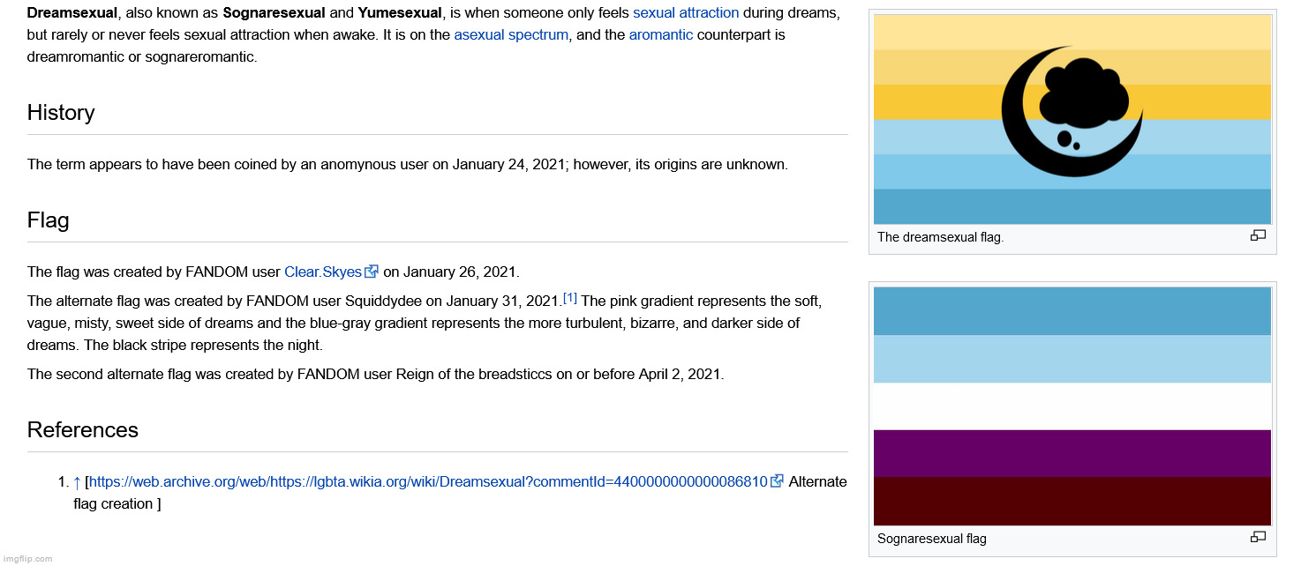Select the References section heading
Image resolution: width=1301 pixels, height=566 pixels.
point(82,430)
